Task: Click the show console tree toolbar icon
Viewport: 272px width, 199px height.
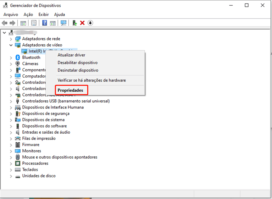Action: point(23,23)
